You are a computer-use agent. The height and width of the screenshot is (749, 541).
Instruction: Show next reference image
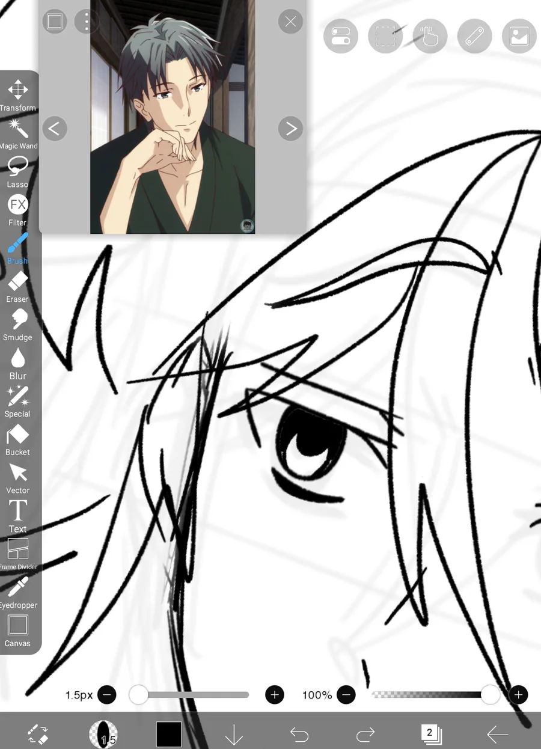(x=291, y=128)
